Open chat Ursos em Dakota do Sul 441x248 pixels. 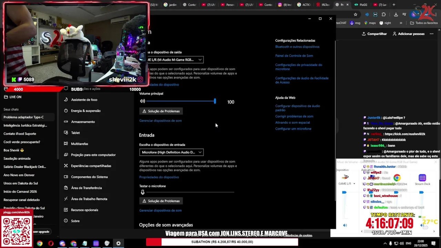tap(28, 183)
